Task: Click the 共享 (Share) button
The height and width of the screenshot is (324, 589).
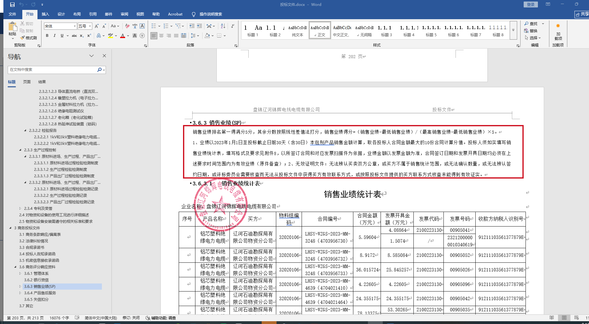Action: click(x=582, y=14)
